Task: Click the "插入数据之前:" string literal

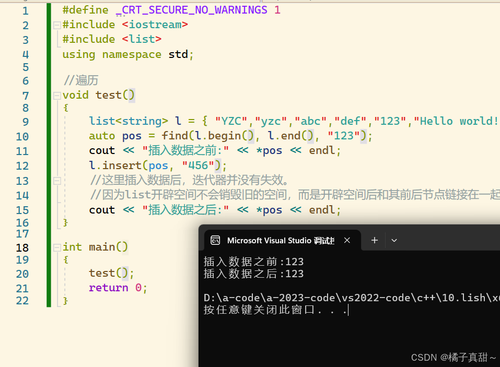Action: click(185, 150)
